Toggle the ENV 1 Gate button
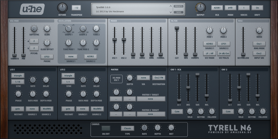Screen dimensions: 278x139 point(177,112)
